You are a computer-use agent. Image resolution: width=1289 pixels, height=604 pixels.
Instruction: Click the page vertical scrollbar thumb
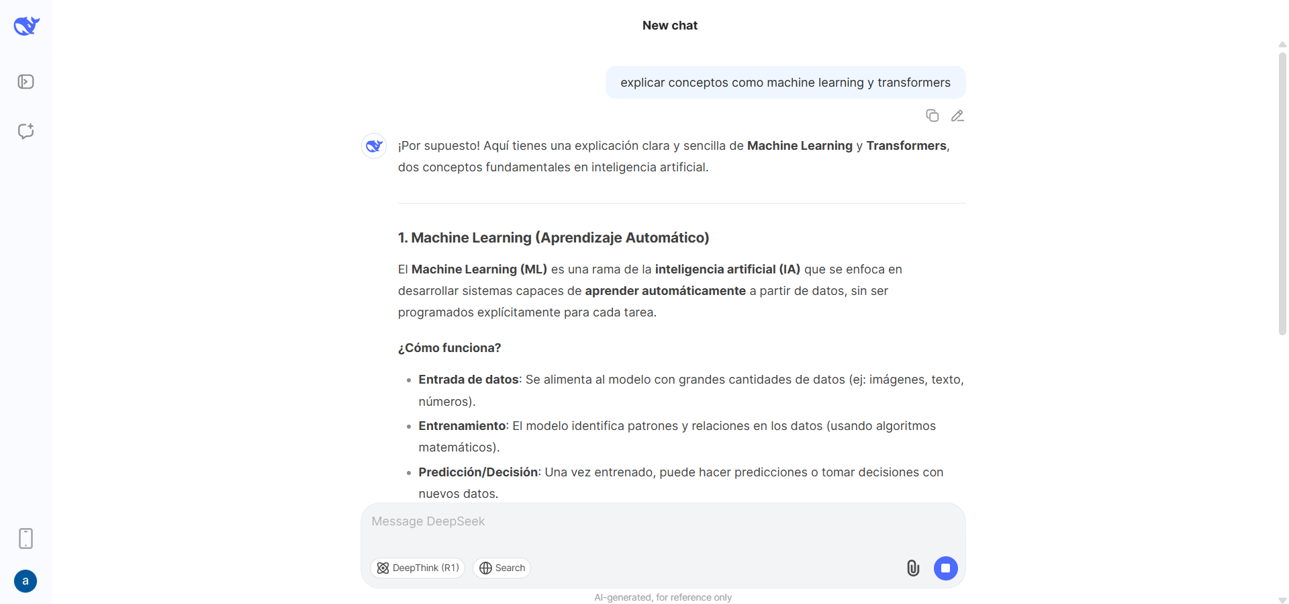click(x=1282, y=193)
